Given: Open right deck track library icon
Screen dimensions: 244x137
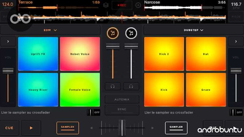Looking at the screenshot, I should [x=131, y=33].
